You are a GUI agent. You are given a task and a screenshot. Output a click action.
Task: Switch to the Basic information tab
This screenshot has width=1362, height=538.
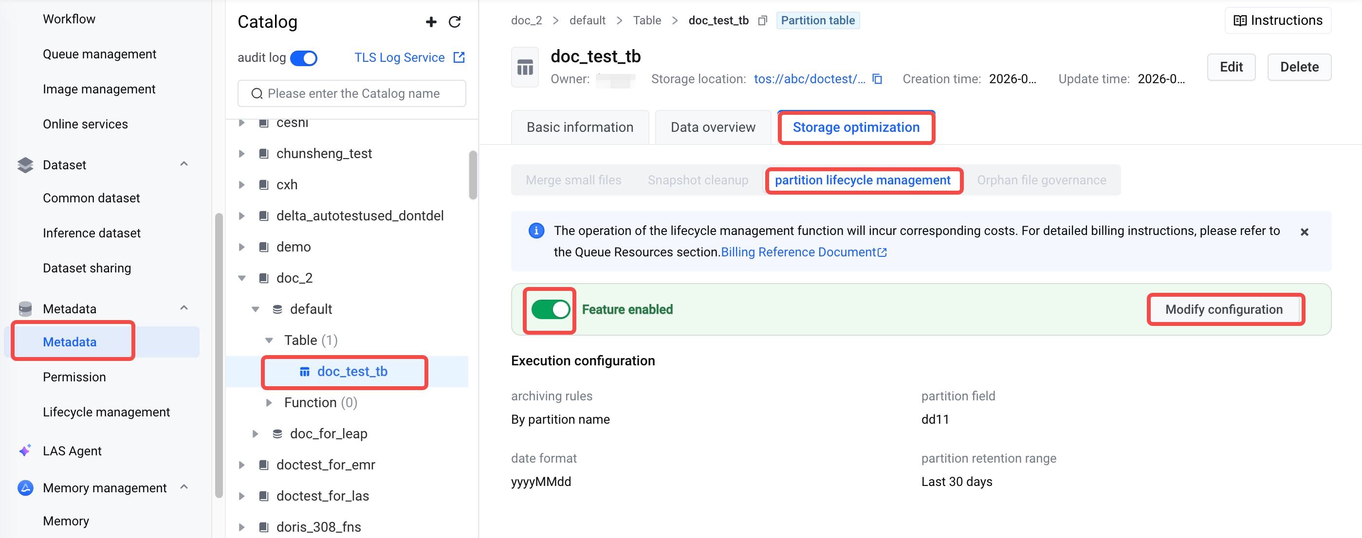tap(579, 127)
